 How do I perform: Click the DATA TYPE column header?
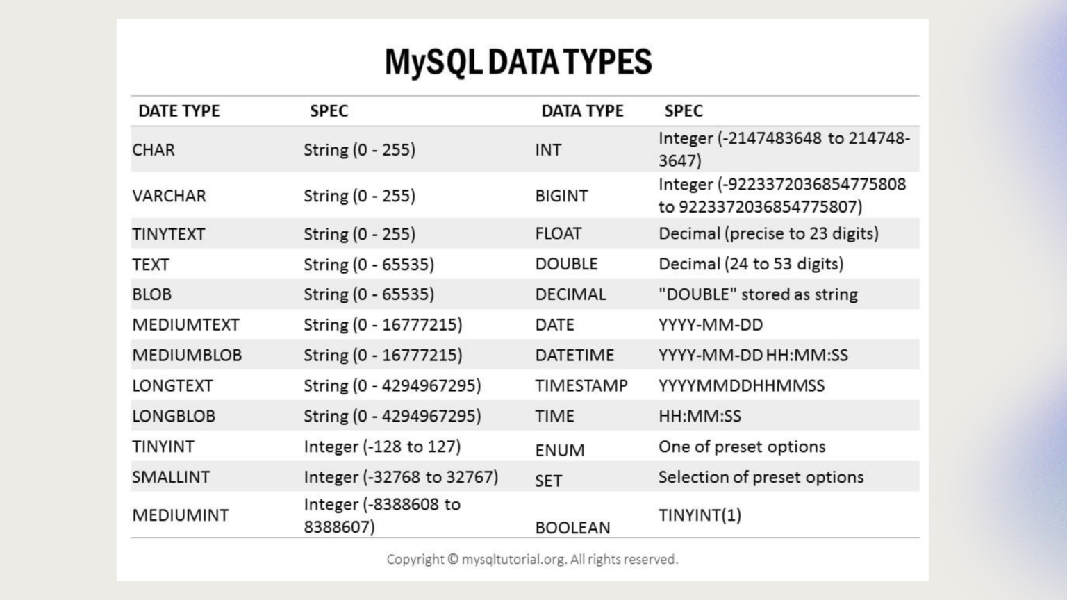coord(582,111)
